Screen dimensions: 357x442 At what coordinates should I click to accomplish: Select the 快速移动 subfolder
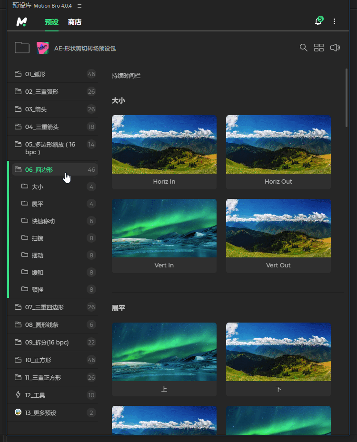(55, 221)
